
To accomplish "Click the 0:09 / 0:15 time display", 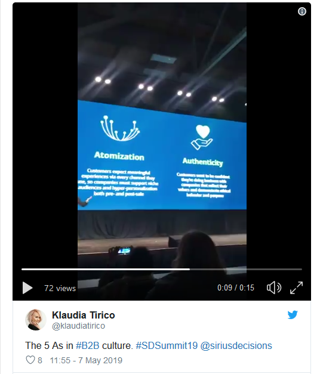I will tap(236, 288).
